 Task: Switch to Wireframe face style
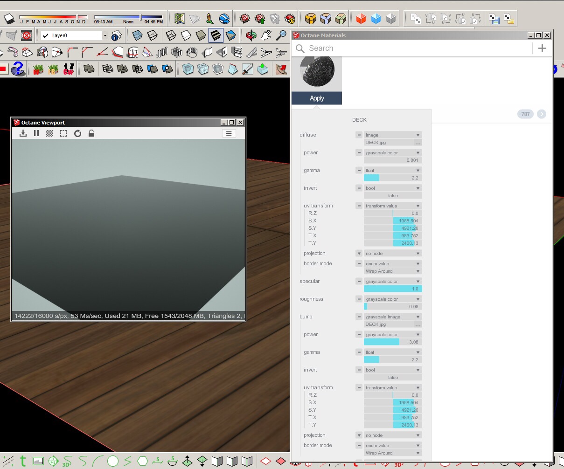click(x=171, y=35)
